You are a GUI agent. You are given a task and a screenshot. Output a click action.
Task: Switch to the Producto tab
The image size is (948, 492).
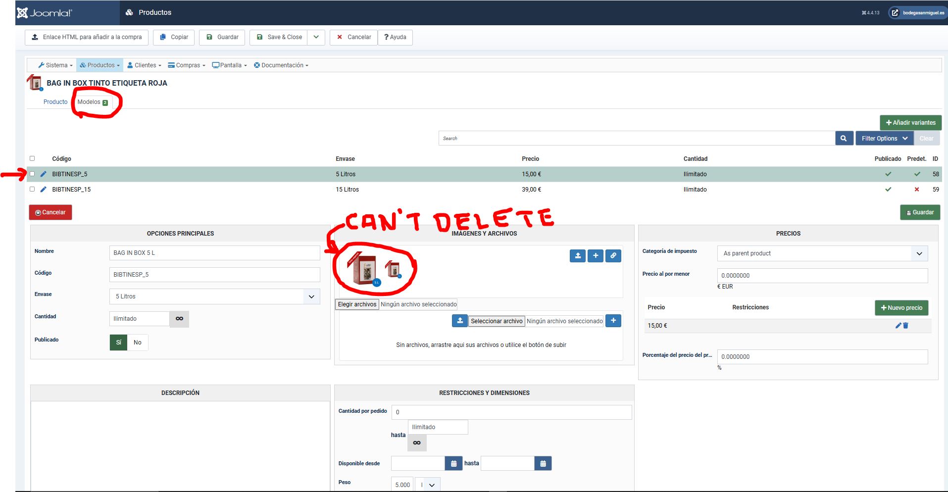coord(55,102)
